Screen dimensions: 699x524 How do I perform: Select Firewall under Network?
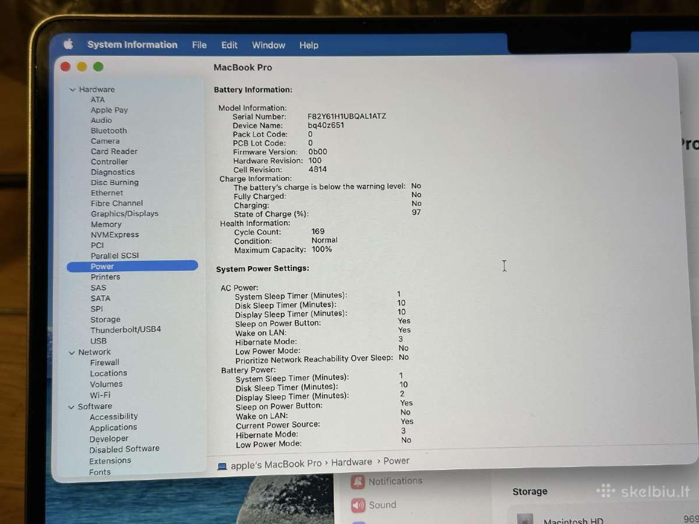pyautogui.click(x=105, y=362)
